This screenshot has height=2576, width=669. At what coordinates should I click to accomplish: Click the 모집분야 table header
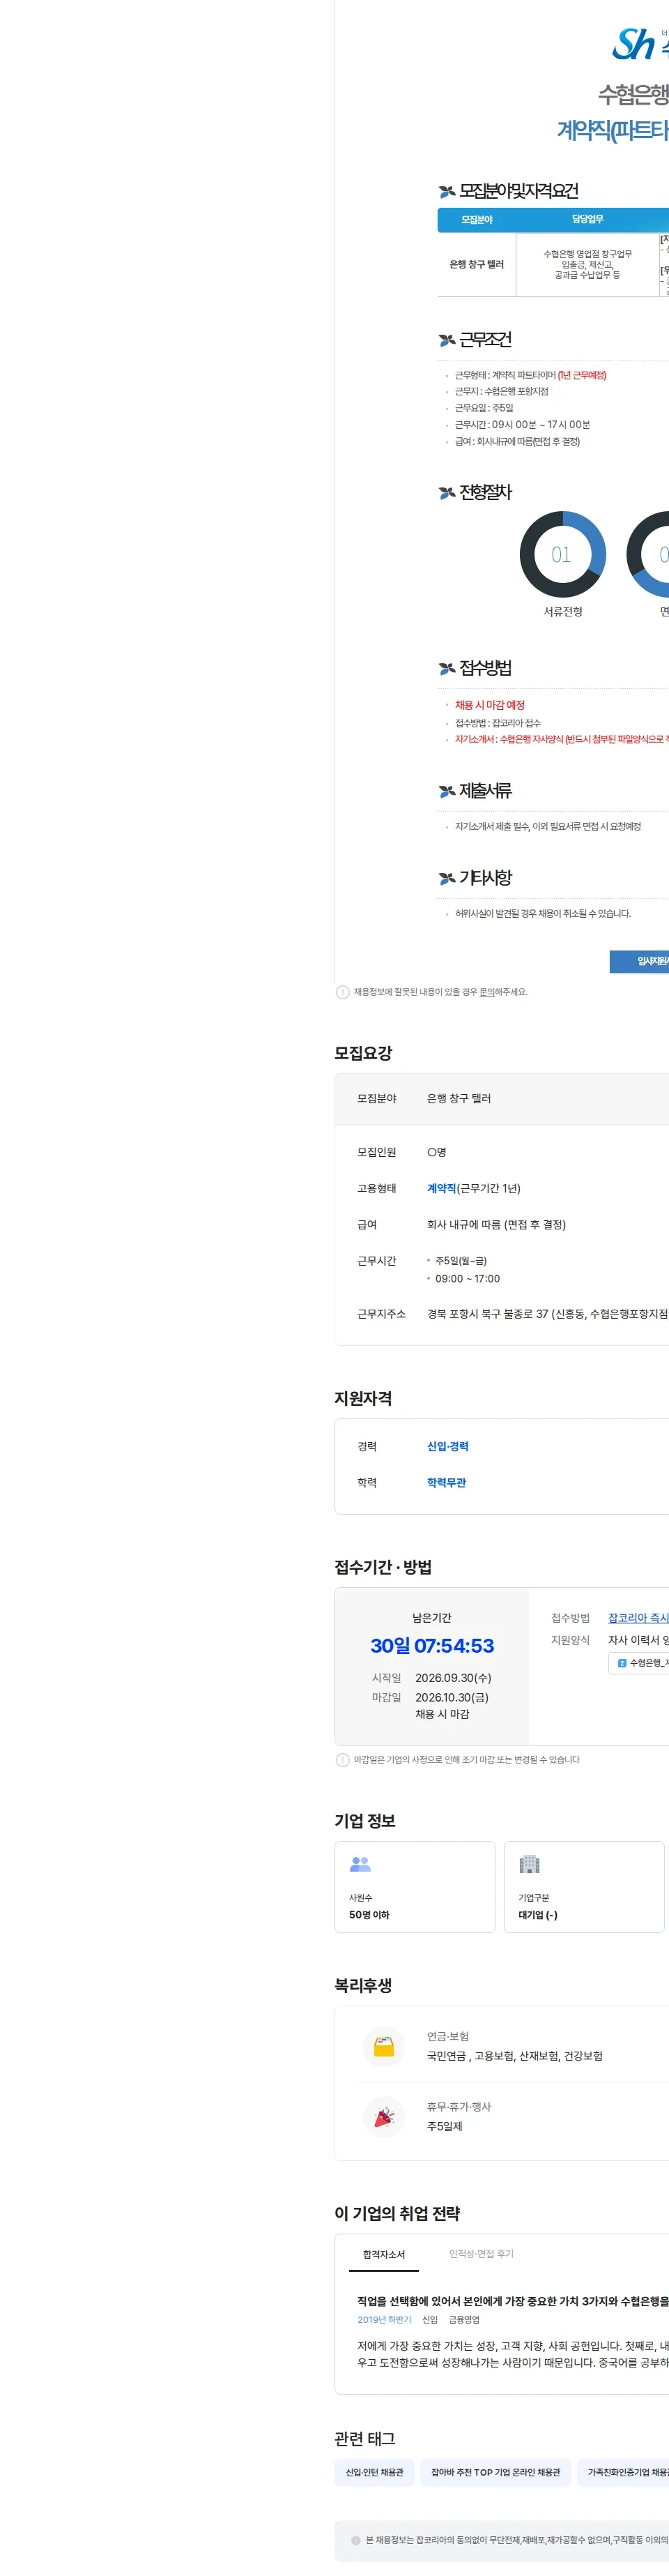477,219
